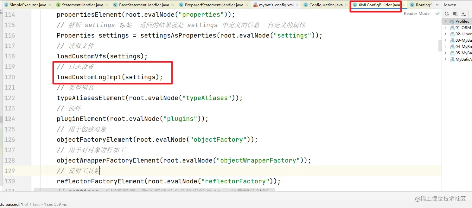472x208 pixels.
Task: Click the loadCustomVfs(settings) line
Action: click(x=102, y=56)
